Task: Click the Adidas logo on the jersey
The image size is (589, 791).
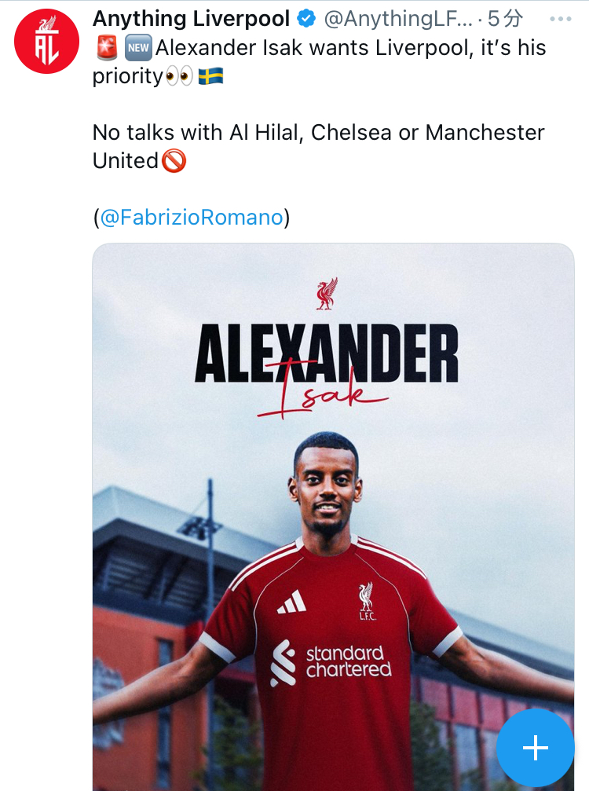Action: point(291,602)
